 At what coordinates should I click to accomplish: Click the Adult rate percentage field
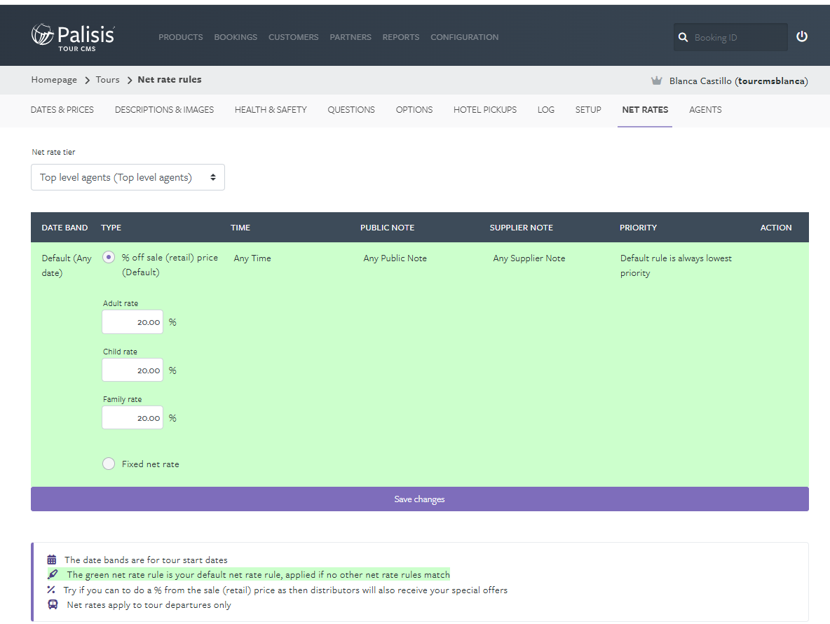coord(132,322)
